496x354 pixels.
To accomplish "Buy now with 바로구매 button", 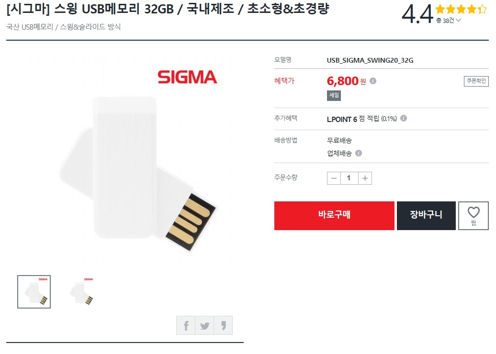I will click(x=334, y=216).
